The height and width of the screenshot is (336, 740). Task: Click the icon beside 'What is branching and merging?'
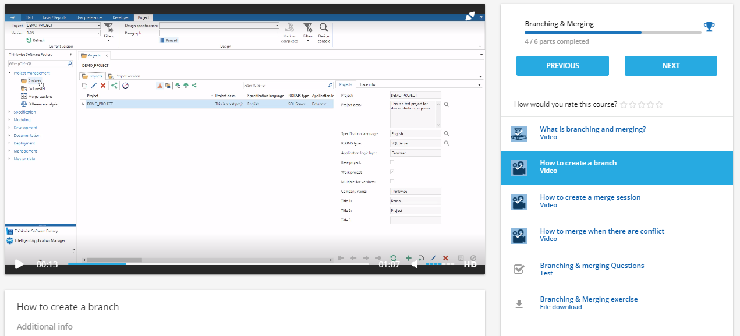coord(519,134)
